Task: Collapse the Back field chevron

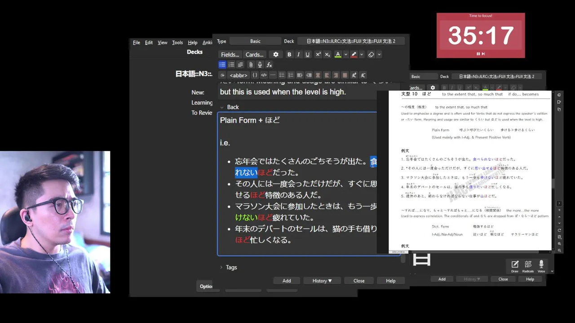Action: tap(221, 107)
